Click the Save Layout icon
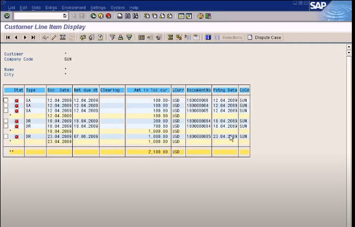355x227 pixels. pos(159,37)
